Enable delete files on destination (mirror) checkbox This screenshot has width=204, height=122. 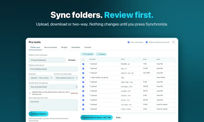(x=30, y=93)
